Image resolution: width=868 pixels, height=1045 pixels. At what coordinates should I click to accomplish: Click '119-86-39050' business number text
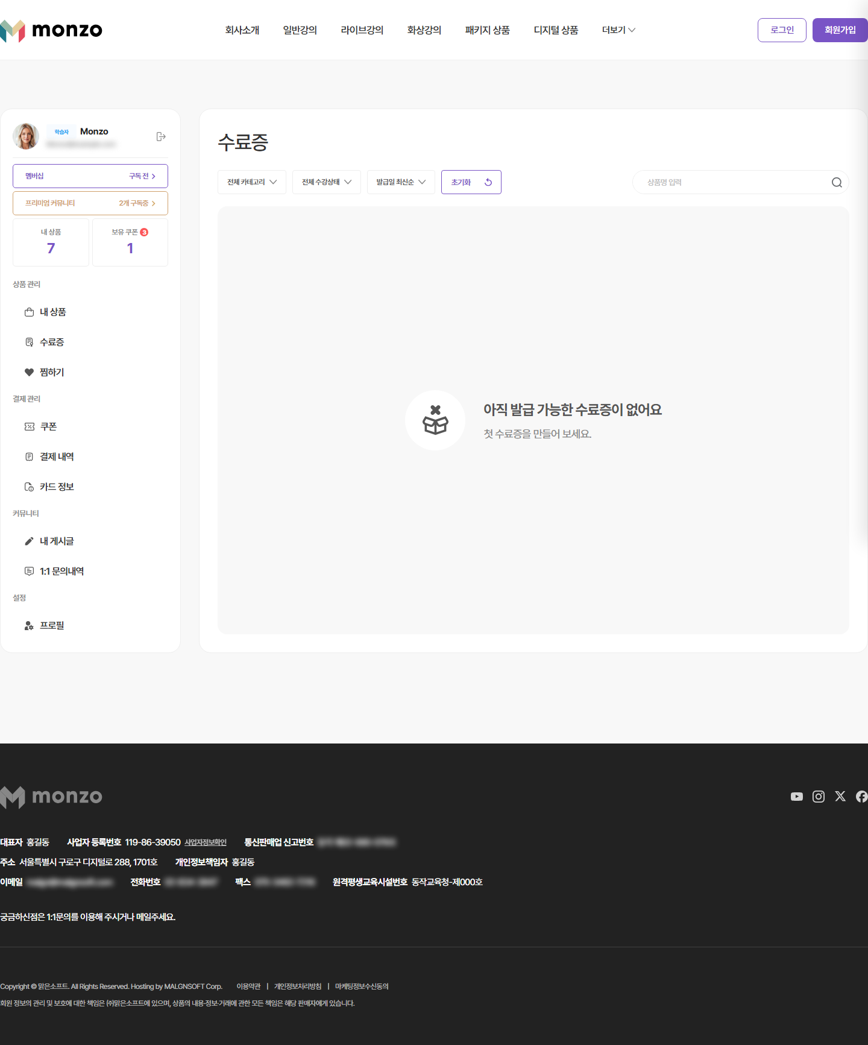point(153,842)
